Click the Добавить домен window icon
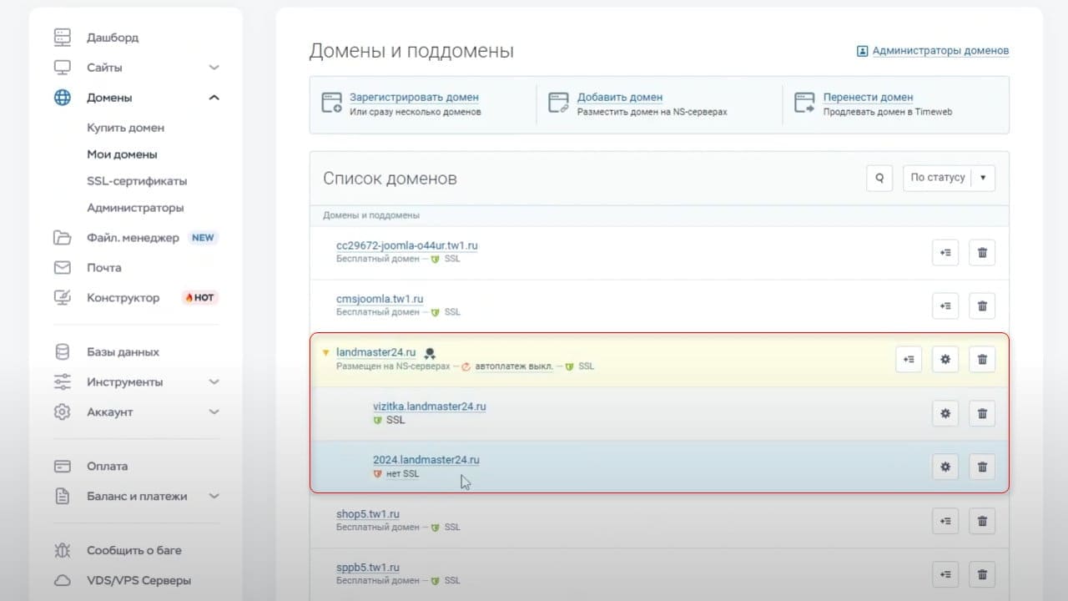 click(x=558, y=103)
